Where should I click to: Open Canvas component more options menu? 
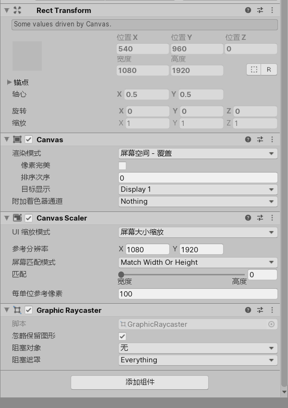(272, 139)
